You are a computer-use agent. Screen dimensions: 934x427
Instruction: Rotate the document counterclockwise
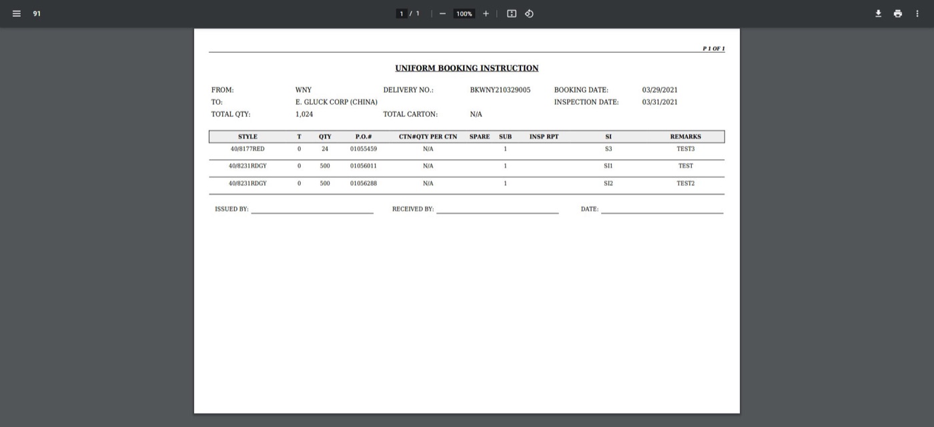click(x=529, y=13)
